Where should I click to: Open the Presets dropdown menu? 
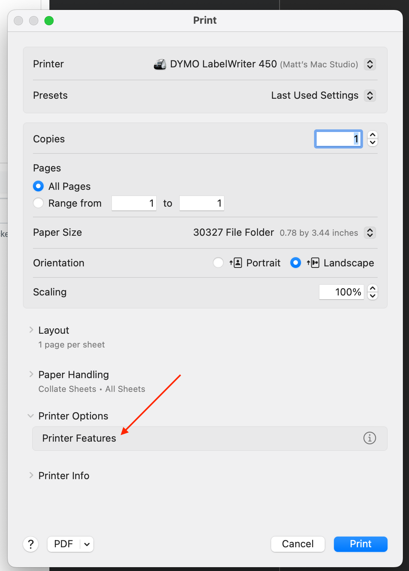370,95
